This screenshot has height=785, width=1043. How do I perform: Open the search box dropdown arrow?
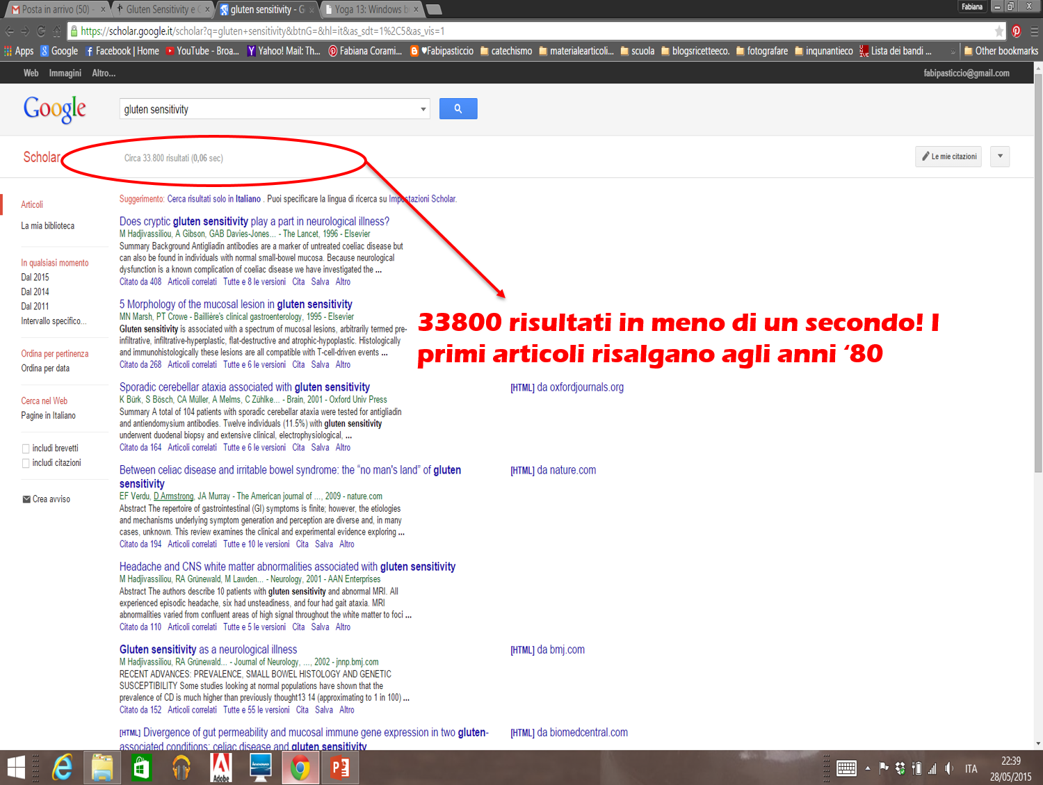423,109
